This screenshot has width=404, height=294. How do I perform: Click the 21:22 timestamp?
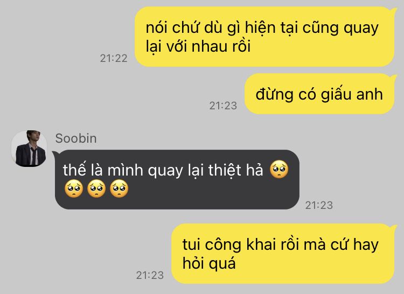[x=114, y=59]
